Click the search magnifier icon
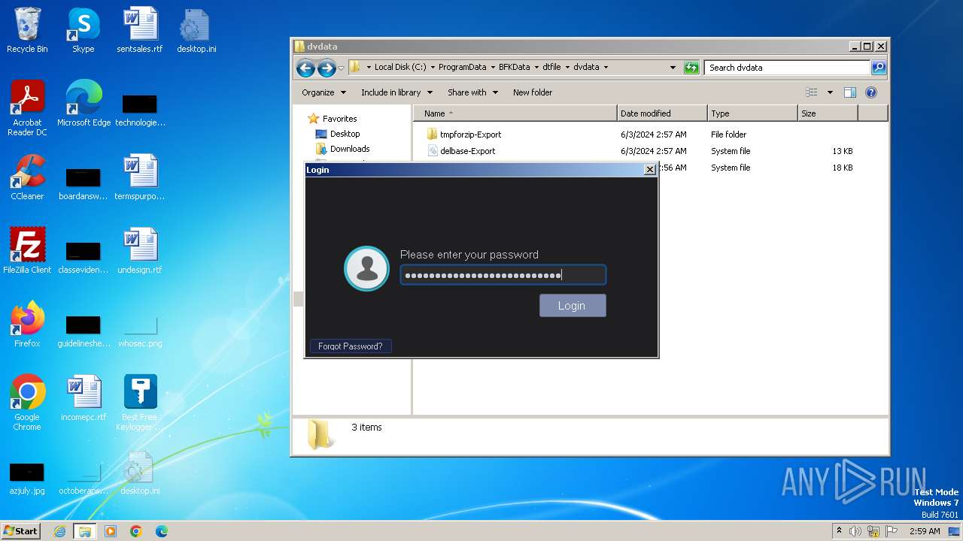 [x=878, y=68]
